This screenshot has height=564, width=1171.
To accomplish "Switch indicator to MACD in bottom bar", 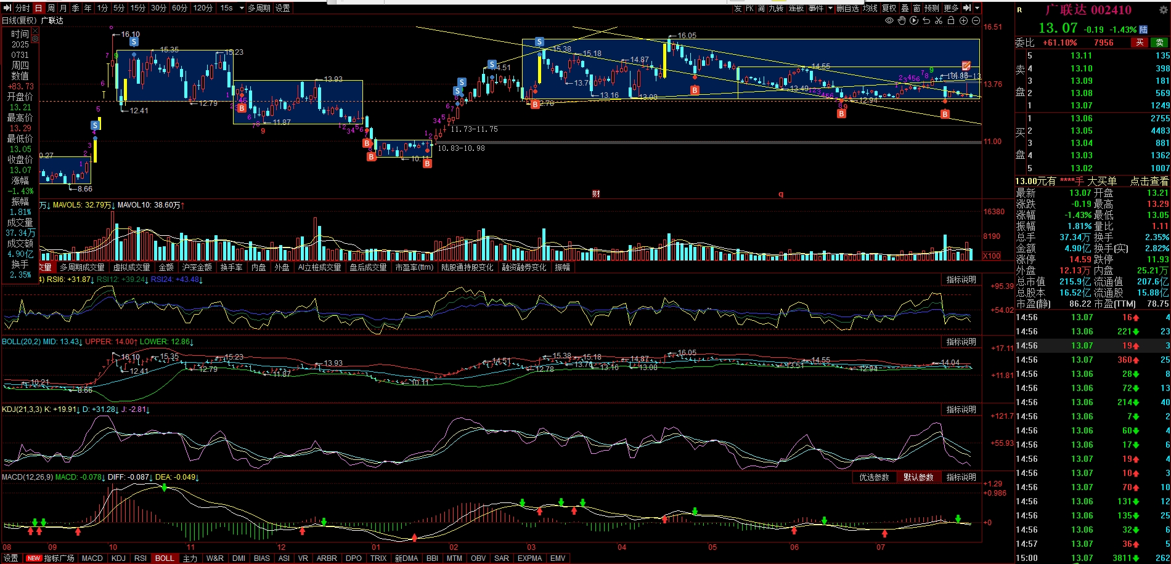I will click(92, 558).
